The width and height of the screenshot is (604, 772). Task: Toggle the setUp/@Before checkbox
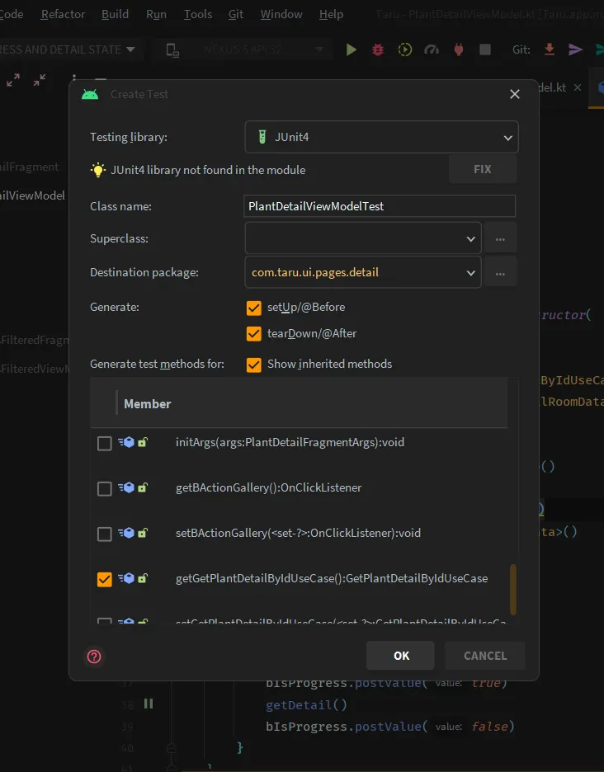point(253,308)
